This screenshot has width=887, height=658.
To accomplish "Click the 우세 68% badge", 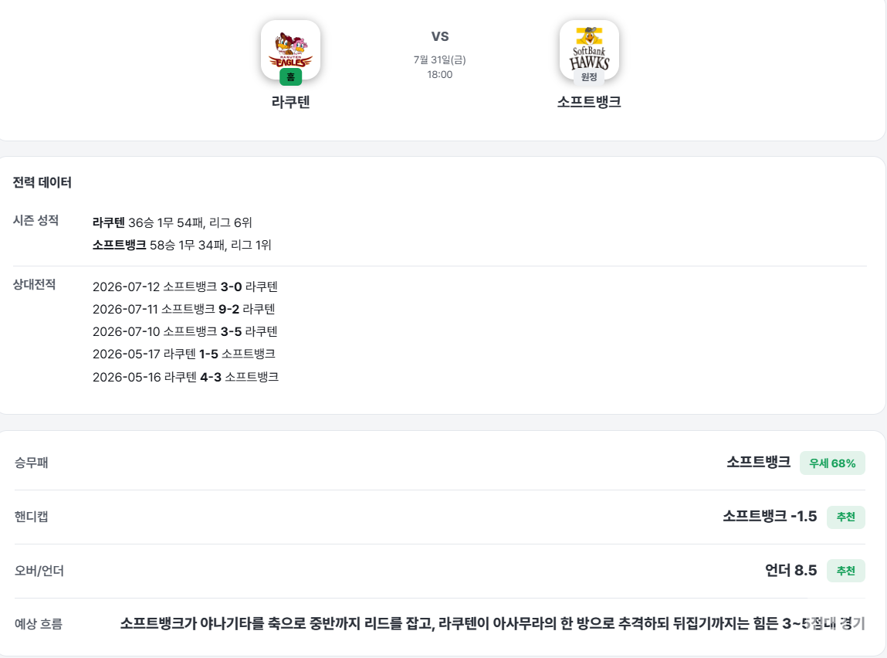I will point(832,463).
